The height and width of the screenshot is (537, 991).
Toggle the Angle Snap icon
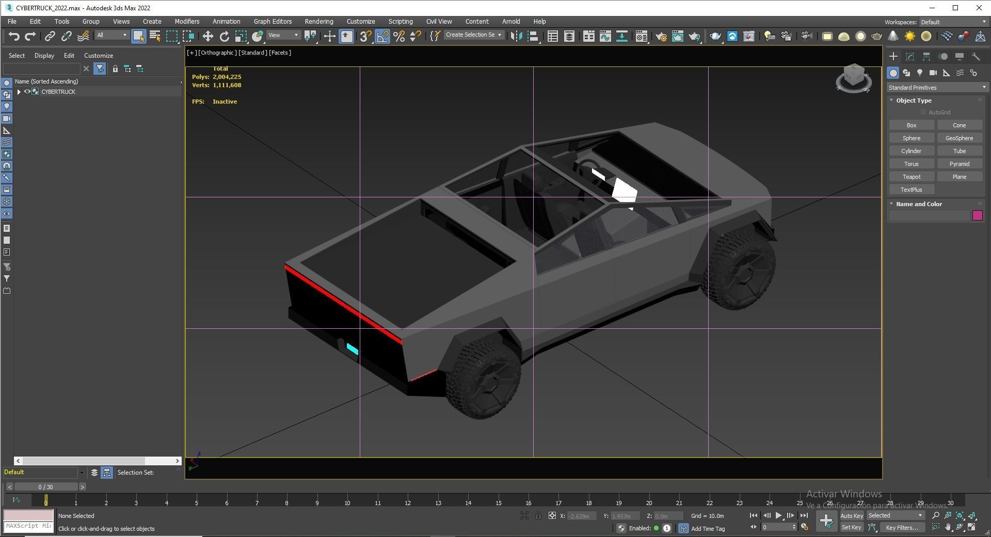(382, 36)
